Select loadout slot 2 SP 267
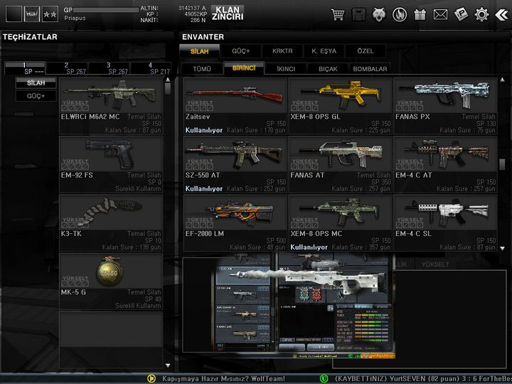 click(67, 68)
